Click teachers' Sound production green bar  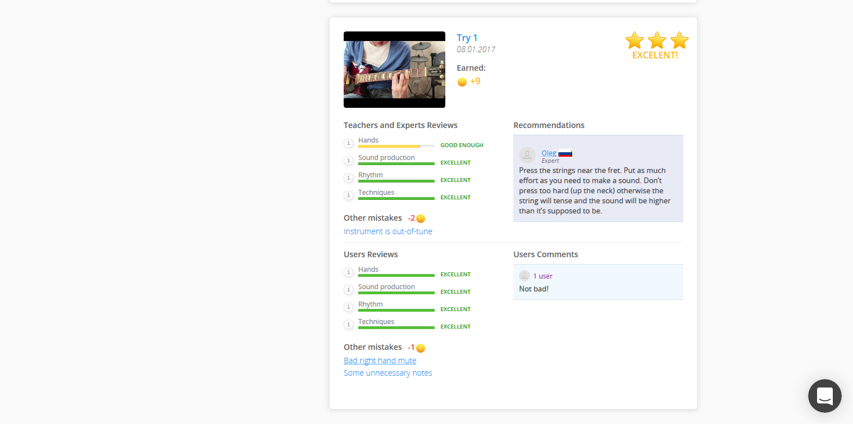point(396,163)
